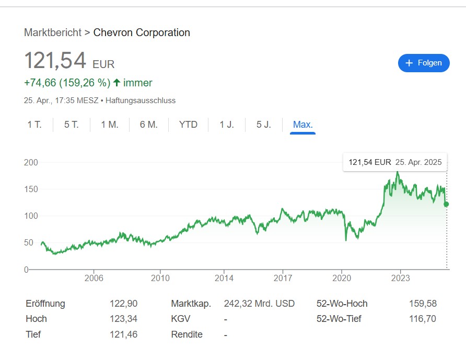Click the Folgen follow button
The width and height of the screenshot is (466, 346).
[424, 63]
